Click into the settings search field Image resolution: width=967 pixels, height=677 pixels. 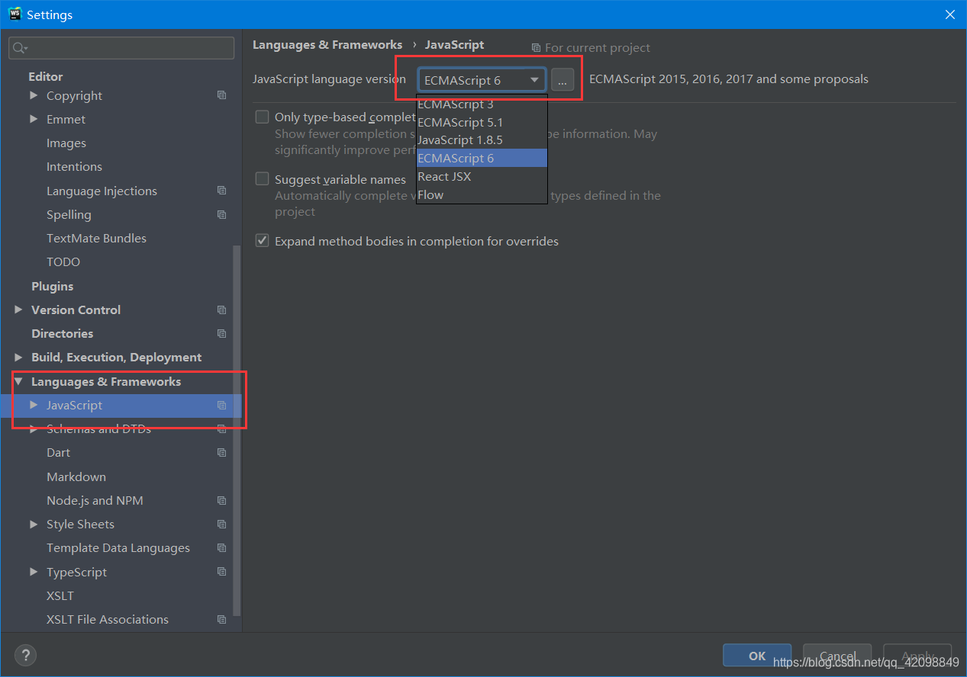point(121,48)
